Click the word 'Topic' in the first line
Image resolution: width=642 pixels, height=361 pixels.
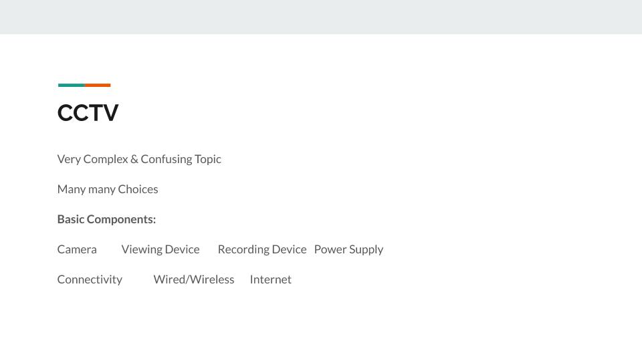(x=208, y=159)
